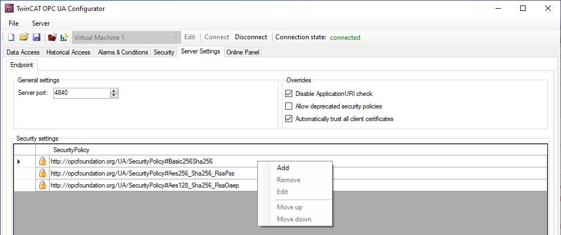Click the lock icon for Aes128_Sha256_RsaOaep row
The image size is (561, 235).
(42, 185)
